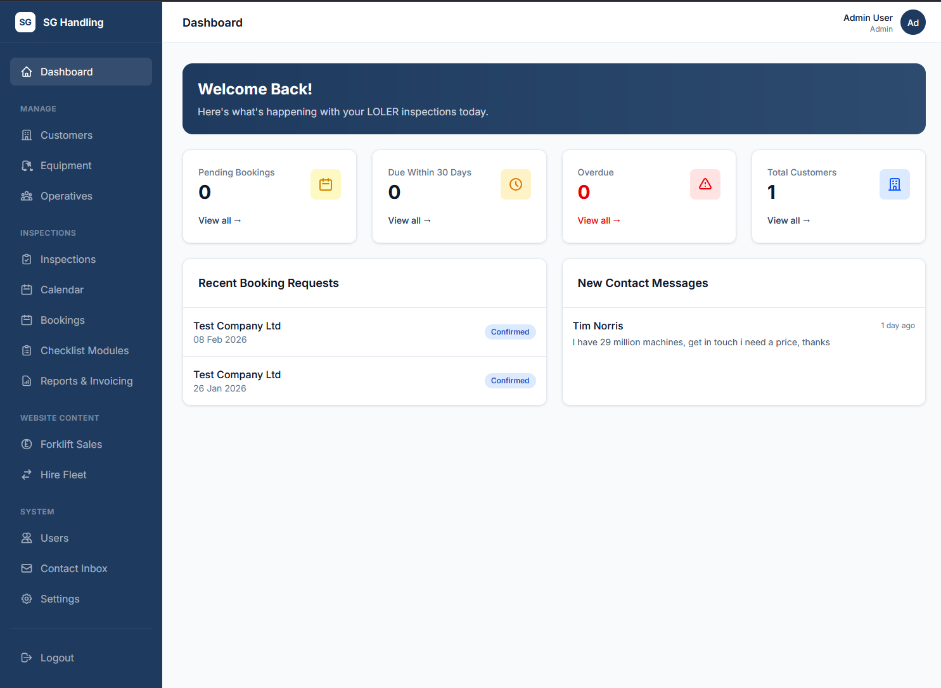This screenshot has width=941, height=688.
Task: Open the Calendar from the sidebar
Action: click(61, 290)
